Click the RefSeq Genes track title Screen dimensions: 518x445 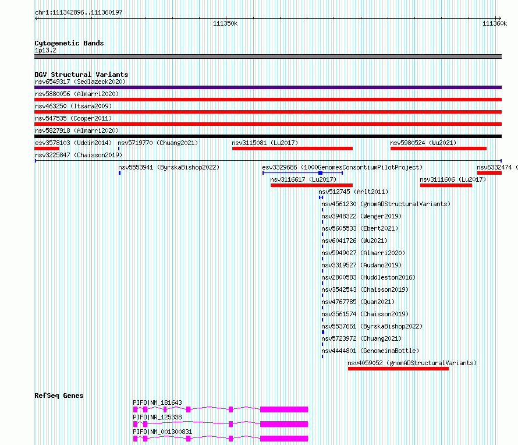click(x=59, y=395)
